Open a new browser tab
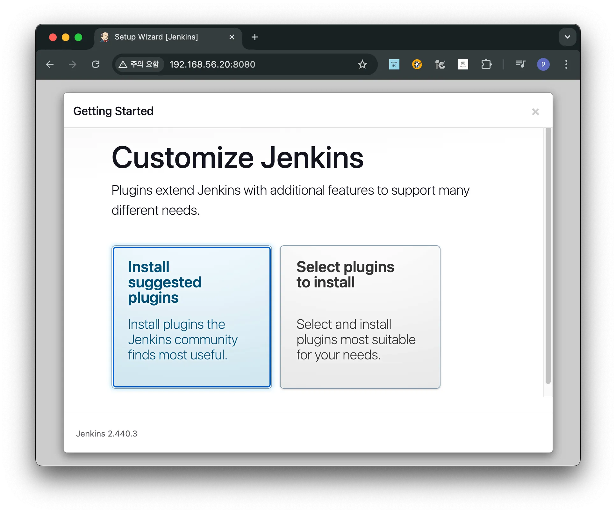 click(x=254, y=37)
